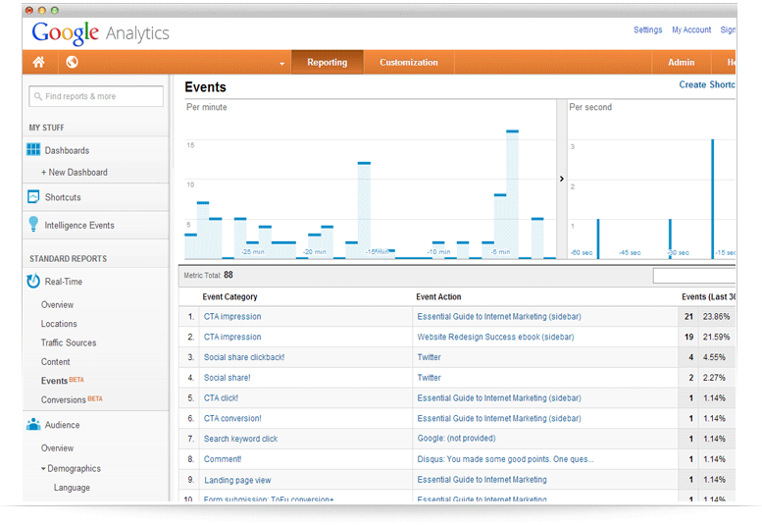Open Twitter action in row 4
762x525 pixels.
click(430, 378)
